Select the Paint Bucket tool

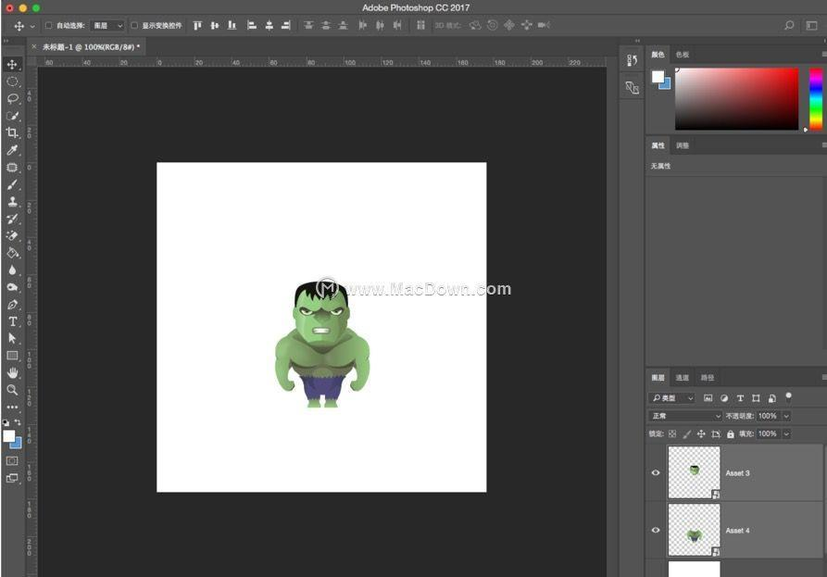12,253
